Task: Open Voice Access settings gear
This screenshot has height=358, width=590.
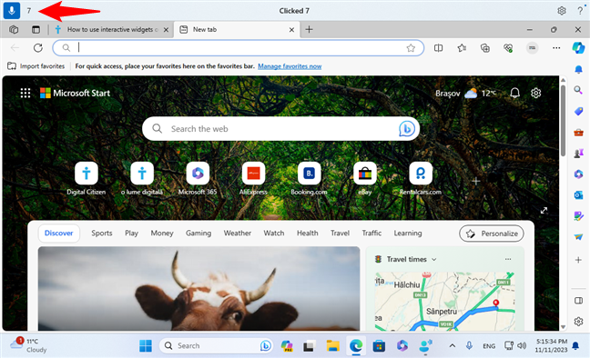Action: (562, 11)
